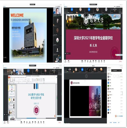Select the first slide thumbnail in the PowerPoint panel
This screenshot has width=127, height=128.
click(12, 88)
